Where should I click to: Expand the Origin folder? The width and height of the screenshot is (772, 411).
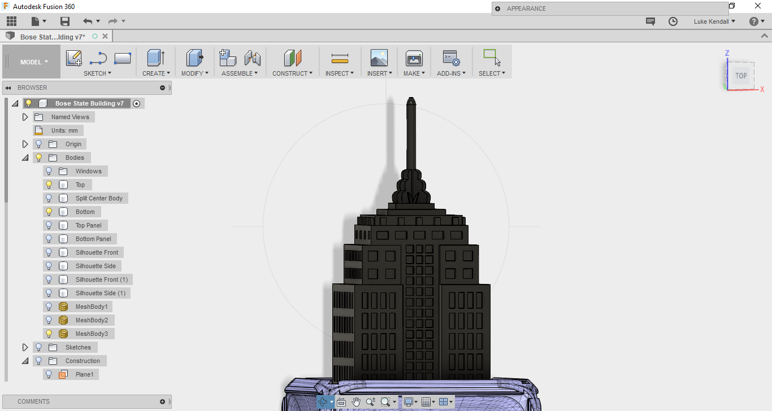[x=25, y=144]
